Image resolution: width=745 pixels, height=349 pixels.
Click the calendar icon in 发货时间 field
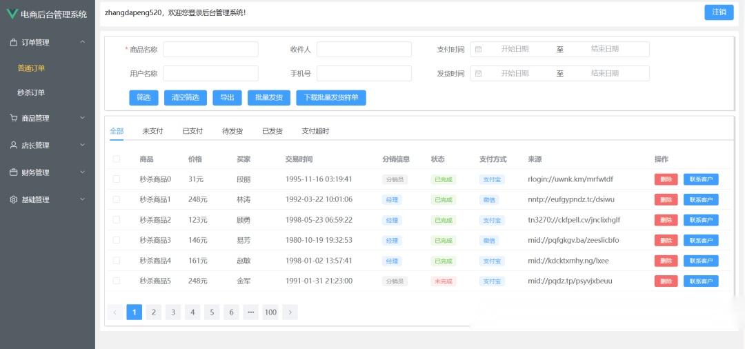pos(479,74)
